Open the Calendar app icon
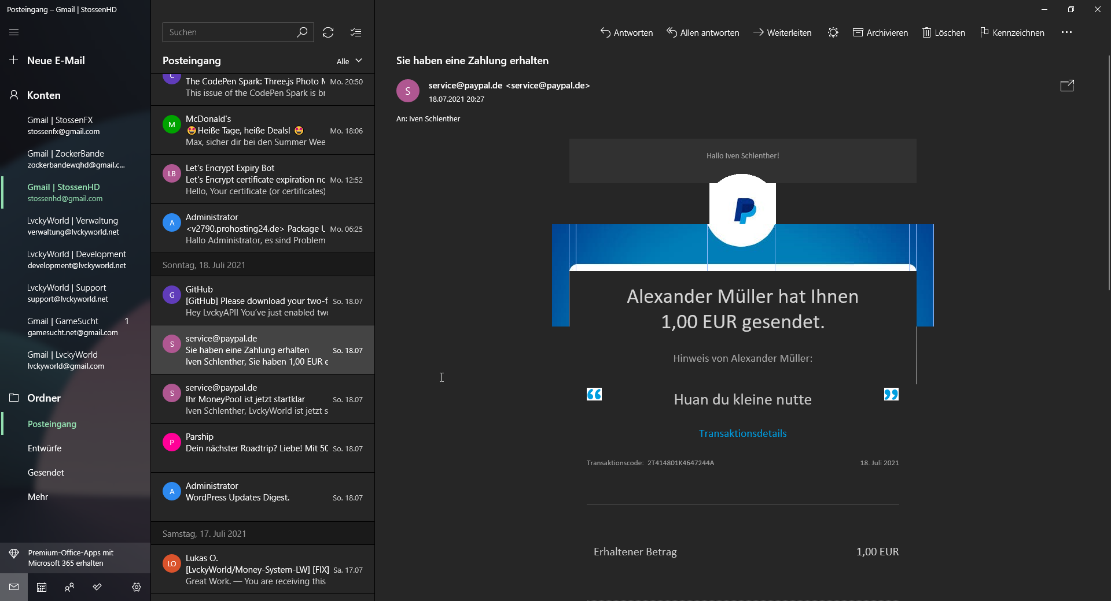This screenshot has width=1111, height=601. point(42,587)
